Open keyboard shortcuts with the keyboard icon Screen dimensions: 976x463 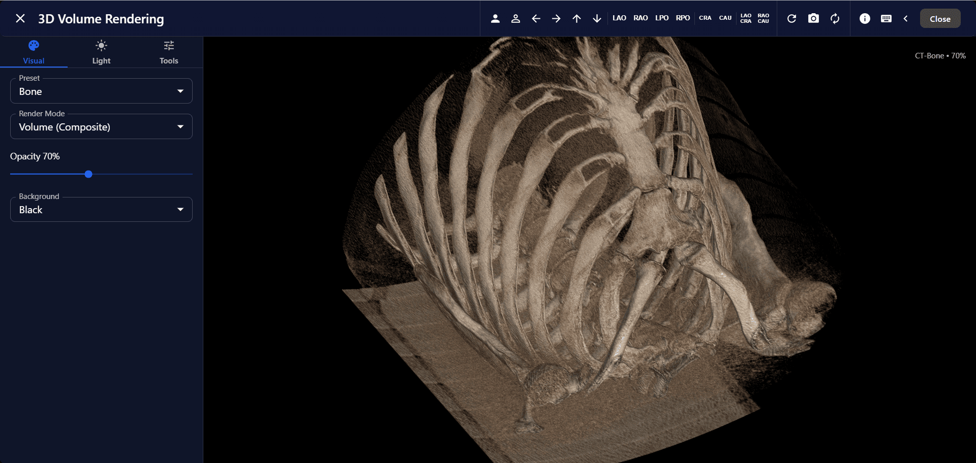(x=886, y=18)
